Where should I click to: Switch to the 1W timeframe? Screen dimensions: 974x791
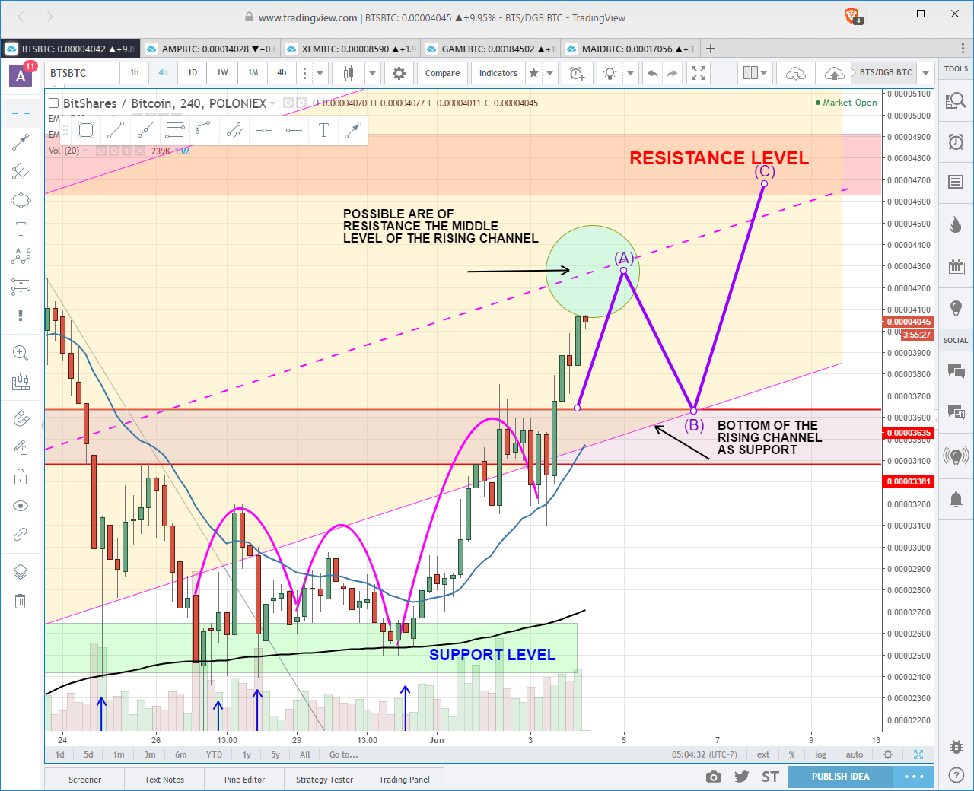point(222,73)
